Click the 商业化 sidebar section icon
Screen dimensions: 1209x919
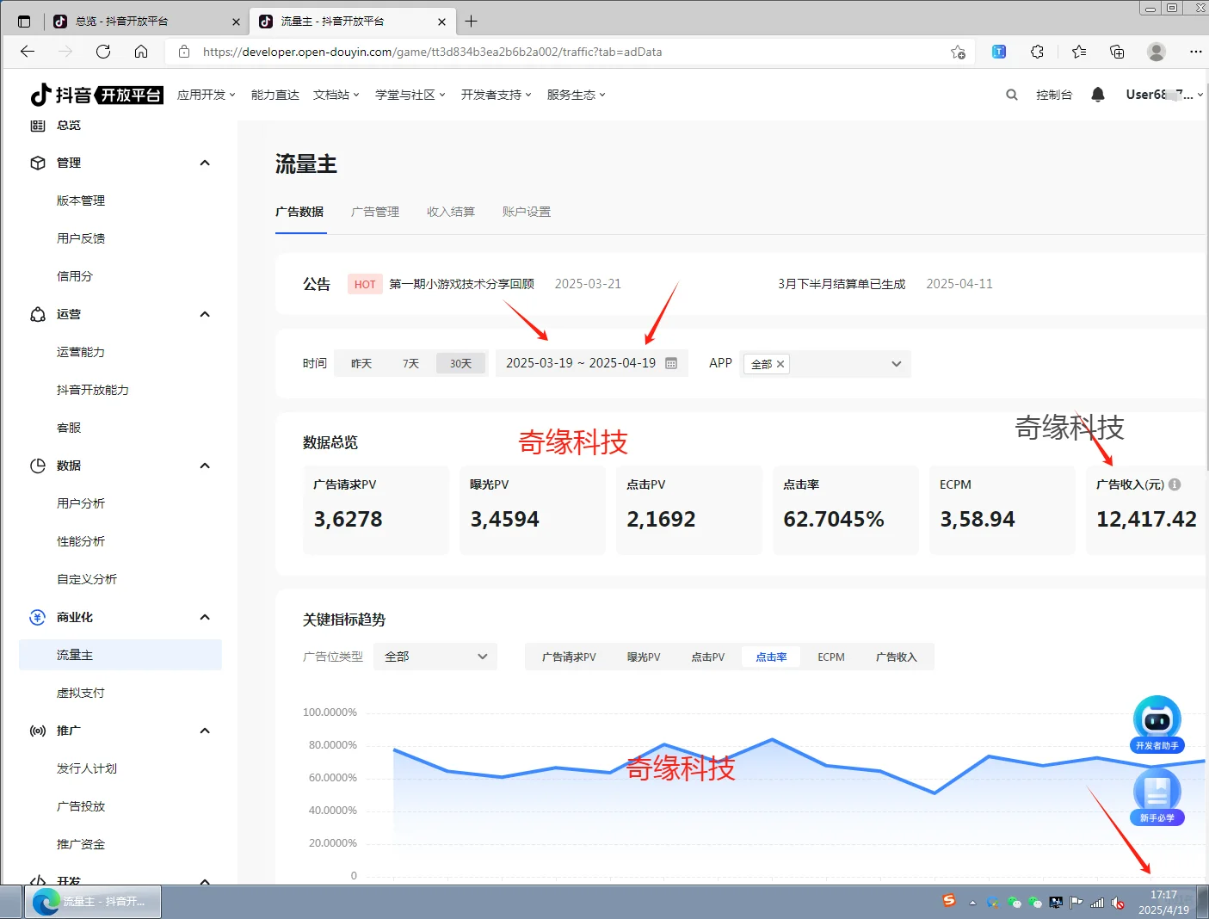38,617
